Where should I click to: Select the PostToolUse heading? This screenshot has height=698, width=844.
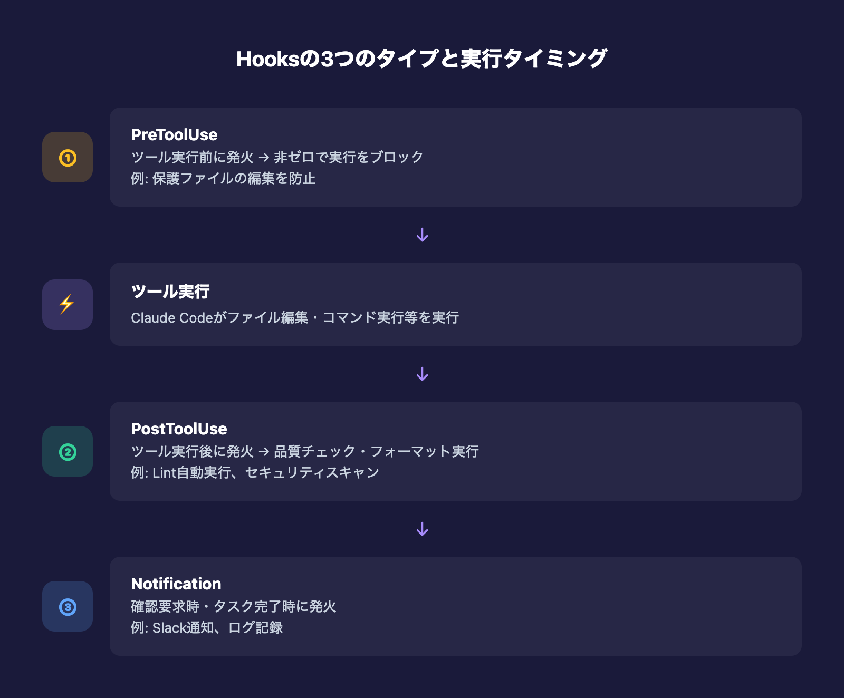[179, 429]
